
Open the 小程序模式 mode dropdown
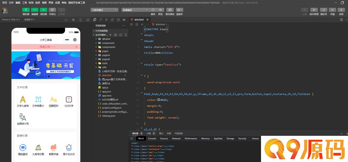[105, 10]
